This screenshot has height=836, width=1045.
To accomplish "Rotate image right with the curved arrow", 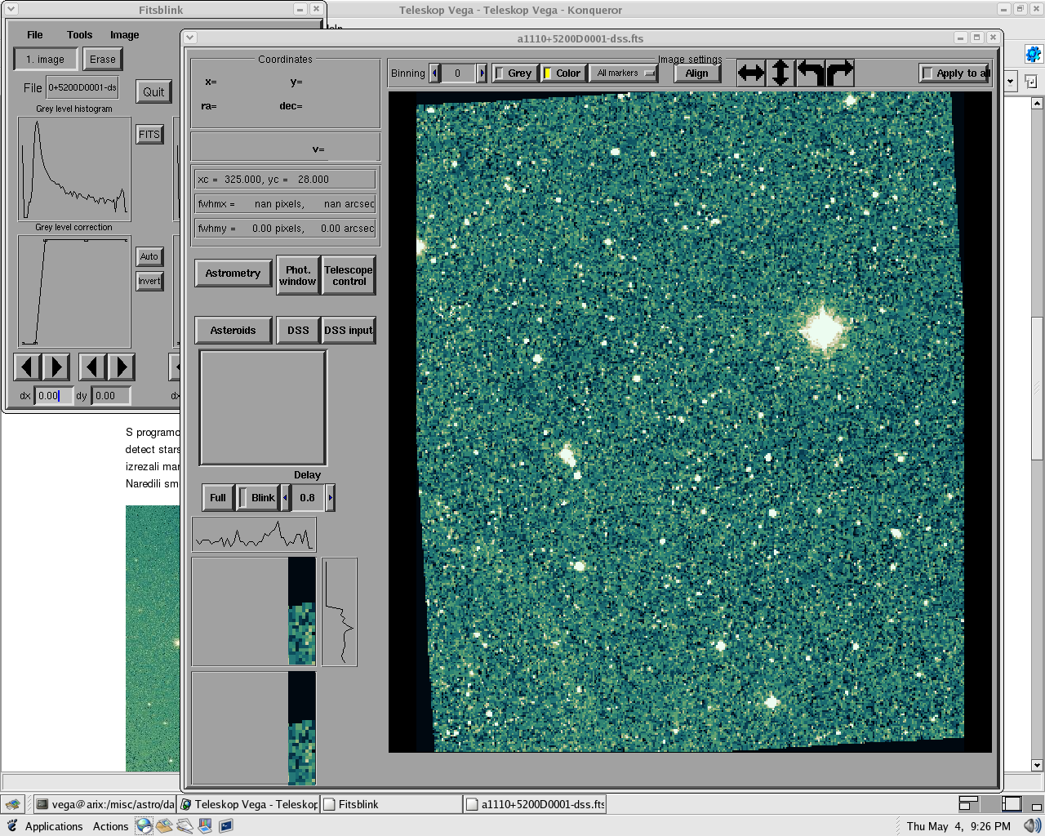I will [x=840, y=73].
